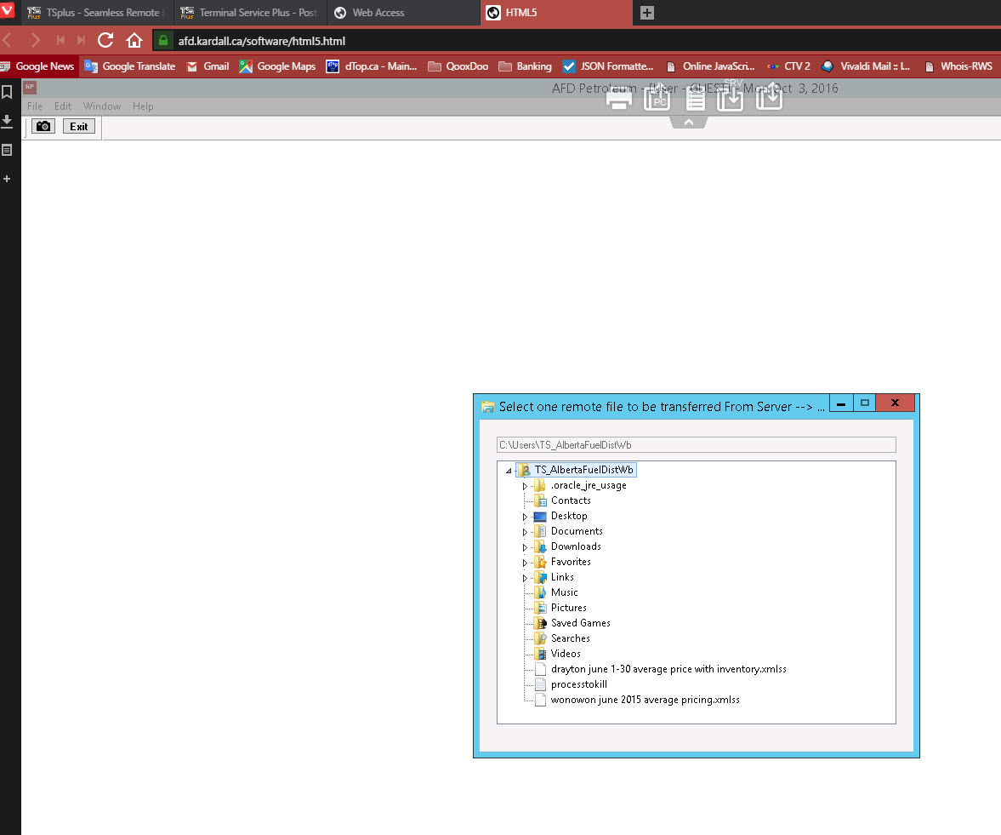Go to browser home page icon
The height and width of the screenshot is (835, 1001).
pos(134,40)
